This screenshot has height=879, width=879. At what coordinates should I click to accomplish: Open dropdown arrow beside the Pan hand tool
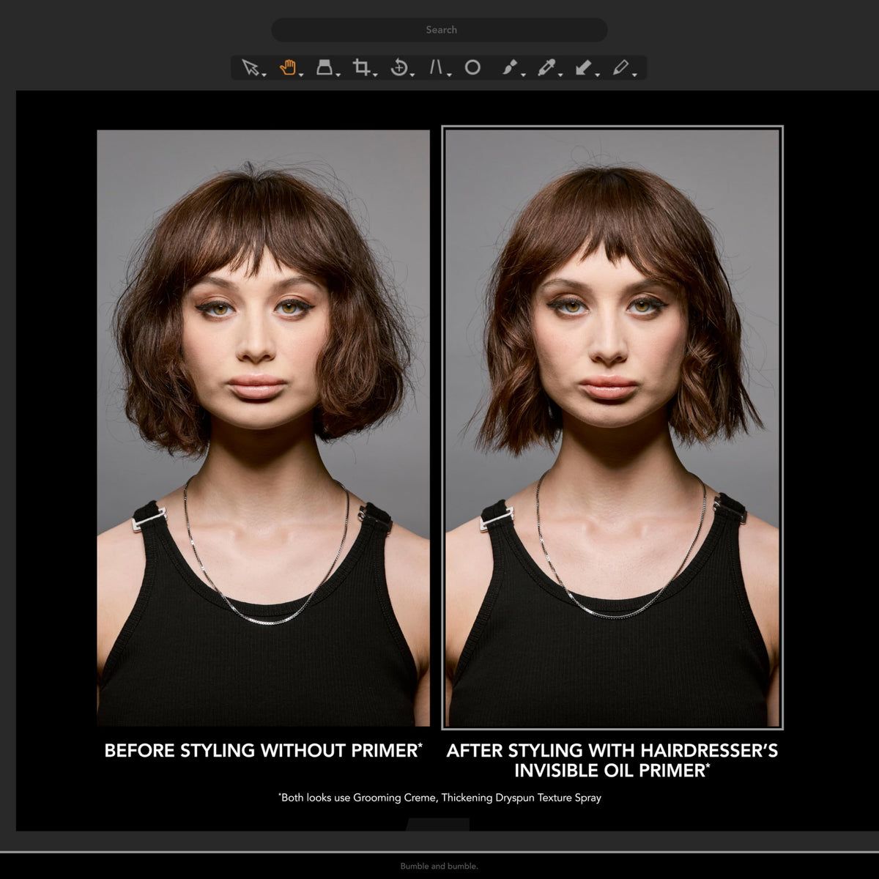301,75
